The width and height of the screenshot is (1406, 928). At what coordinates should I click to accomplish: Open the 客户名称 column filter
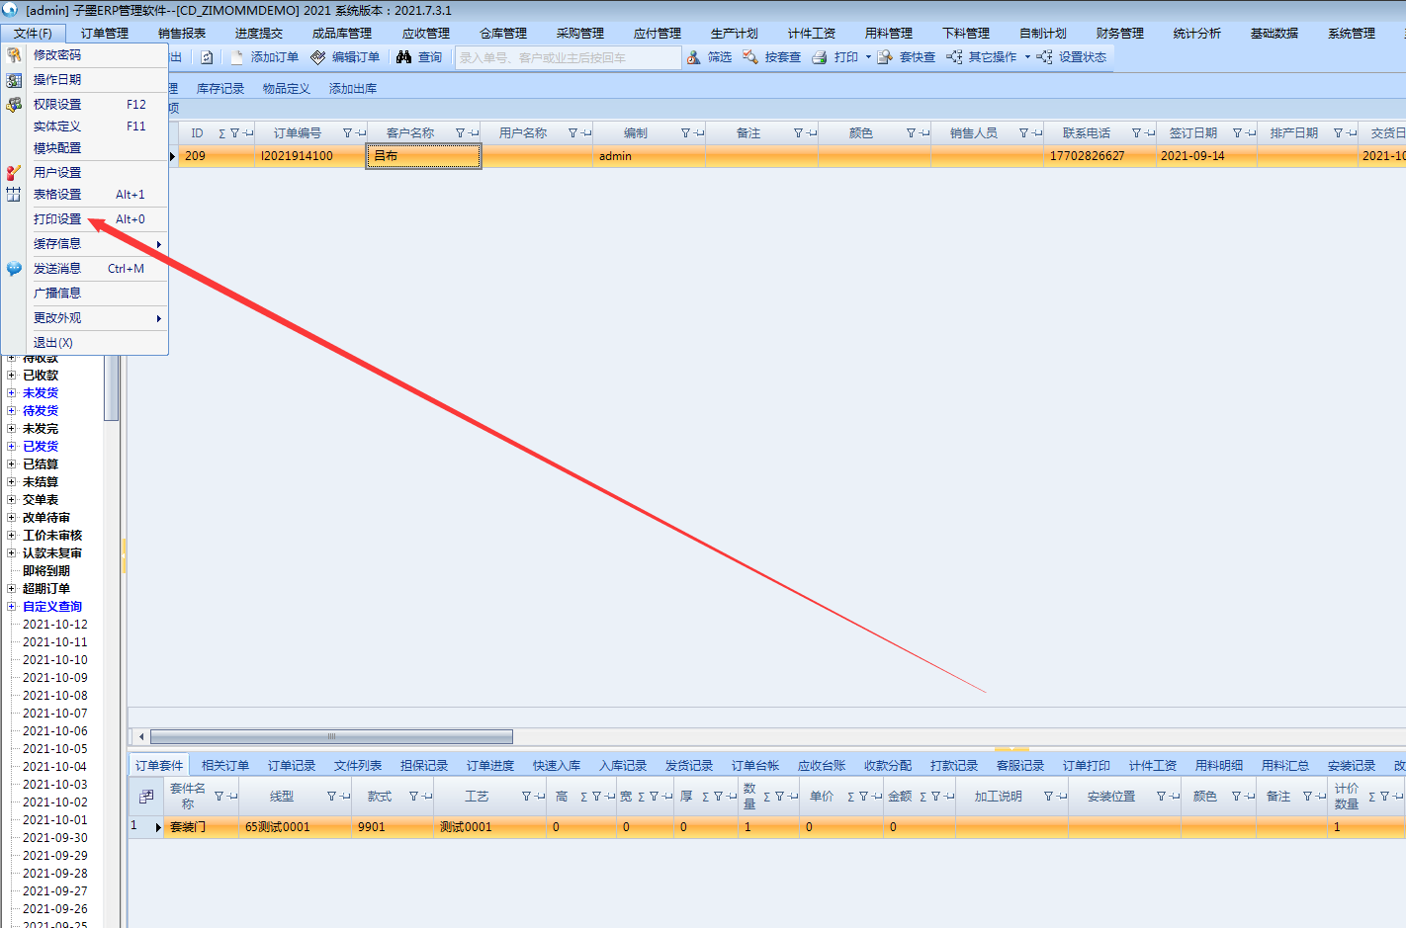point(460,133)
